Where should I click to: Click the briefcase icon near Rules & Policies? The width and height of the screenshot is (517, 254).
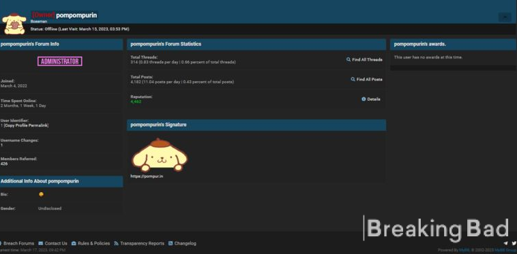tap(74, 244)
